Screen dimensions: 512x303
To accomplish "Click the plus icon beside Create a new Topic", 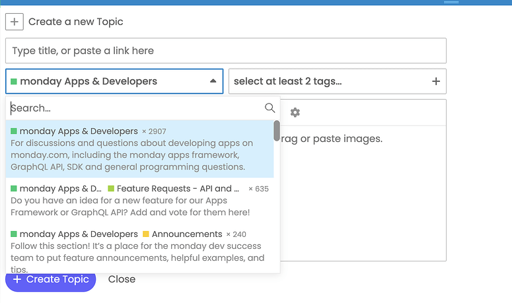I will pos(15,22).
